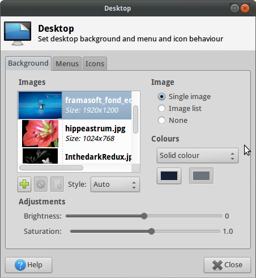
Task: Click the remove image prohibition icon
Action: 41,184
